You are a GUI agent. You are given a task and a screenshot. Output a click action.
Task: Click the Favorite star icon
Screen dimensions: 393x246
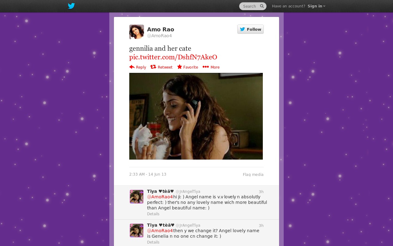pos(180,67)
